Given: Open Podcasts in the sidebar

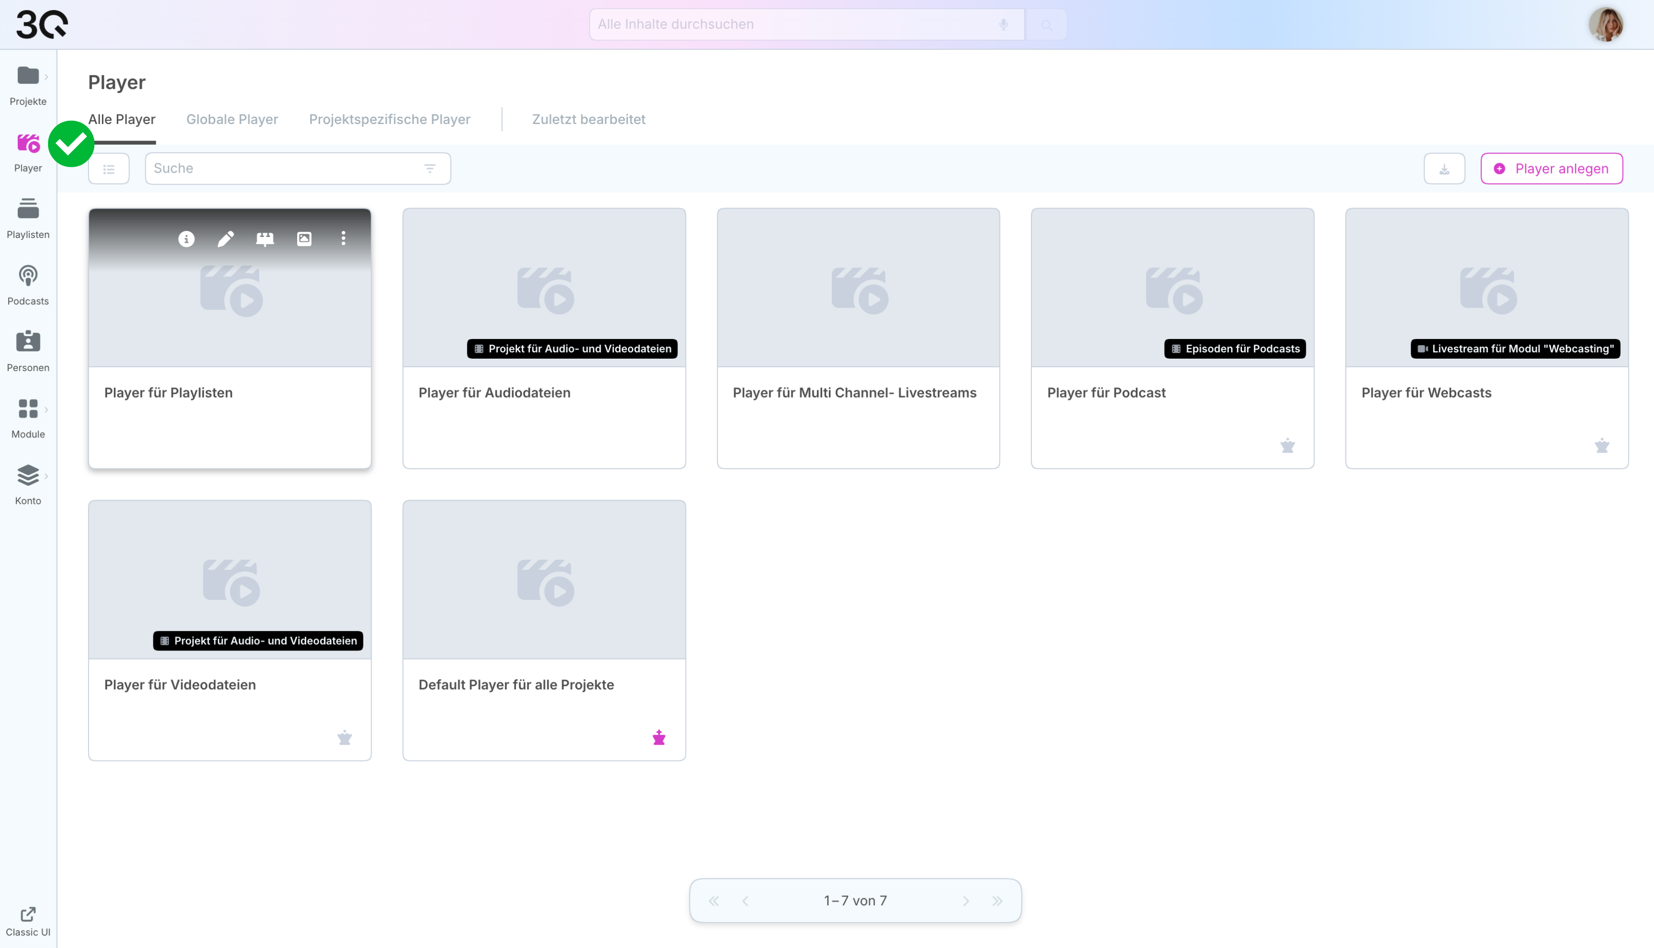Looking at the screenshot, I should pos(28,285).
